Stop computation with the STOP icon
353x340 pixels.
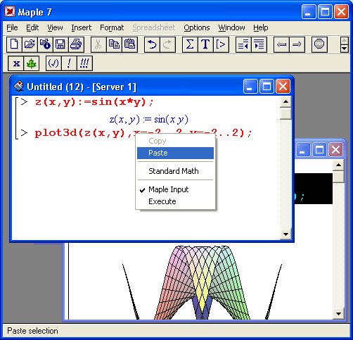(319, 44)
